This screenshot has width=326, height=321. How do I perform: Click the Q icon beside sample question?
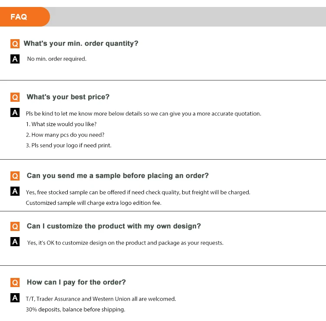tap(15, 176)
